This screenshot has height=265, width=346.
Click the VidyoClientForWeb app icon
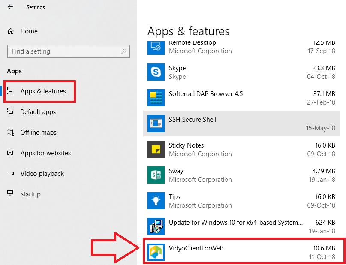[156, 252]
